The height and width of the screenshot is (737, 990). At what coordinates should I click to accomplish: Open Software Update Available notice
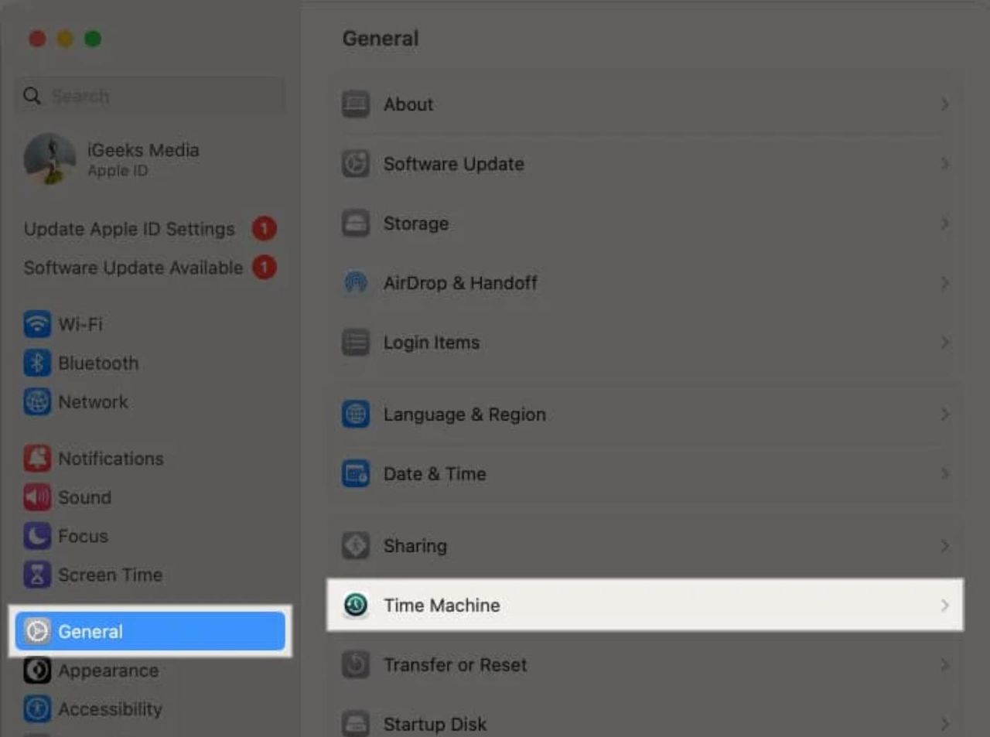pos(133,268)
